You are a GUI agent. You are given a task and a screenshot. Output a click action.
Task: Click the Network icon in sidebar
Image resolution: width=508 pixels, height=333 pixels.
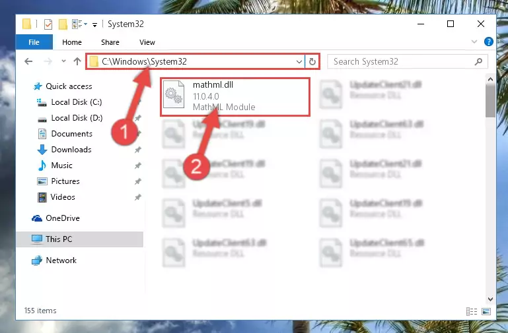pos(37,260)
